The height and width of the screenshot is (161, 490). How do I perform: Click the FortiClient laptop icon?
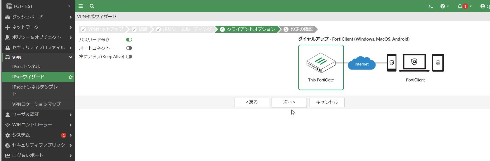[x=414, y=63]
